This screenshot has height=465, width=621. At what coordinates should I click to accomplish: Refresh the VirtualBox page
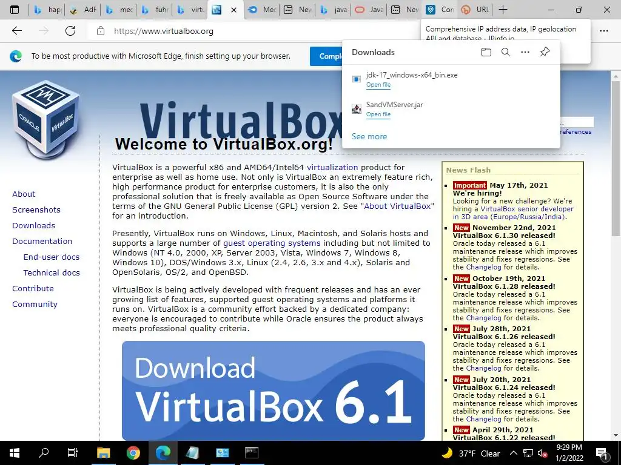click(x=70, y=31)
